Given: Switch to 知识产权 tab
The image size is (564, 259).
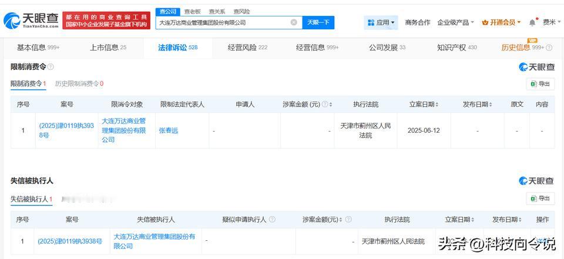Looking at the screenshot, I should 457,48.
